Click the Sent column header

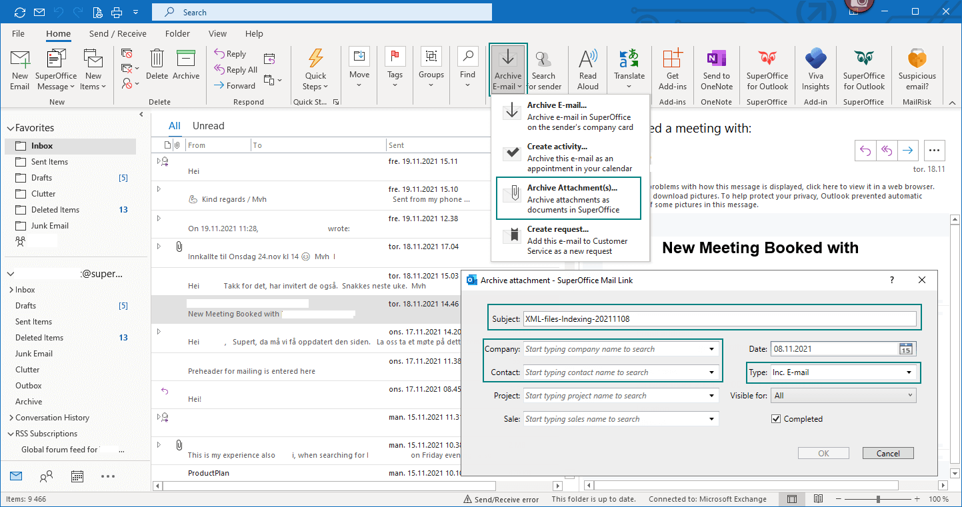click(x=397, y=145)
